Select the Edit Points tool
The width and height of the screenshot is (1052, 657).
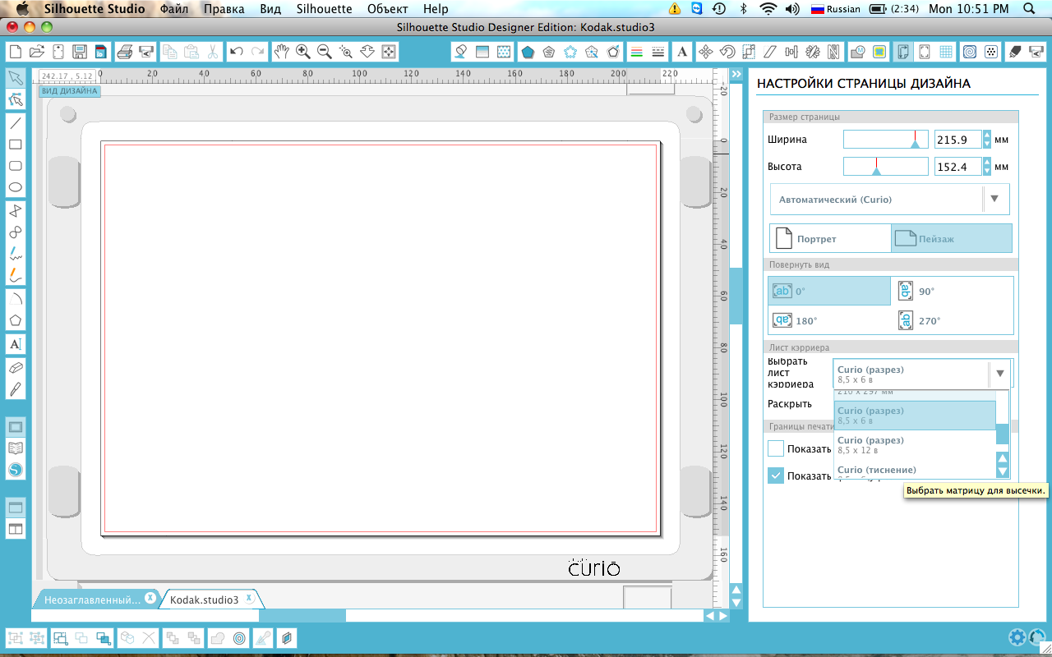point(15,100)
